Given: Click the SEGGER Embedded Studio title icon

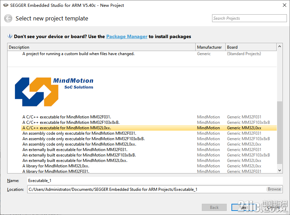Looking at the screenshot, I should point(6,5).
